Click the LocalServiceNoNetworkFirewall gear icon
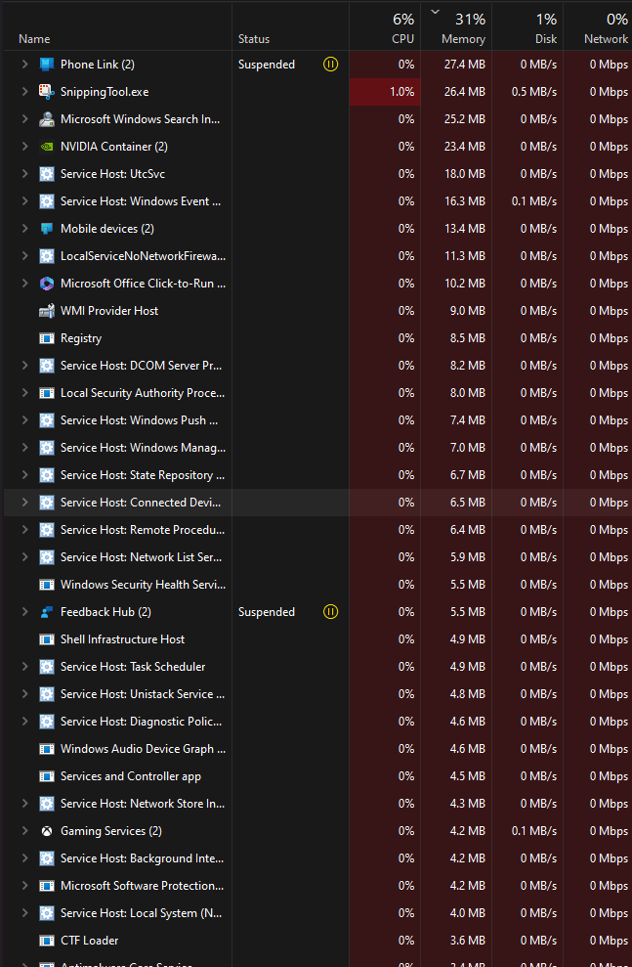The width and height of the screenshot is (632, 967). click(47, 256)
